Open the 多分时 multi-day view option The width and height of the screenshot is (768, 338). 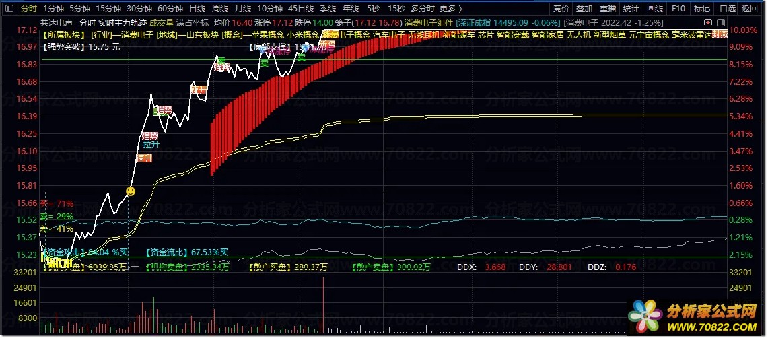point(422,9)
